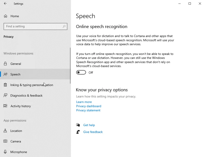Click the Know your privacy options heading
The width and height of the screenshot is (205, 157).
click(102, 90)
